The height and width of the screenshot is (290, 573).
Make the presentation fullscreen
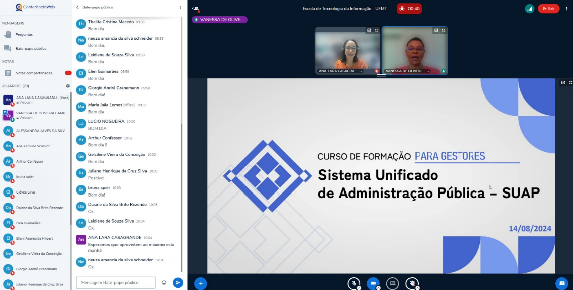570,83
